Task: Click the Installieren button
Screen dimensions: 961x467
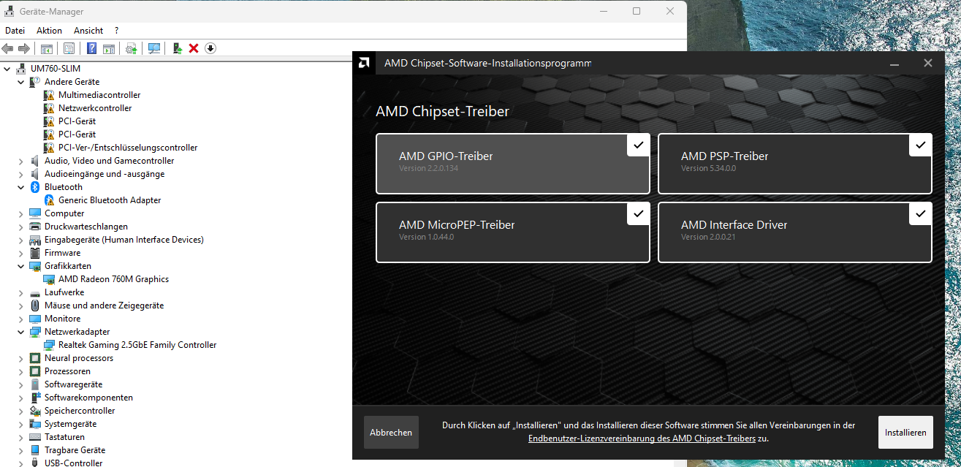Action: click(905, 433)
